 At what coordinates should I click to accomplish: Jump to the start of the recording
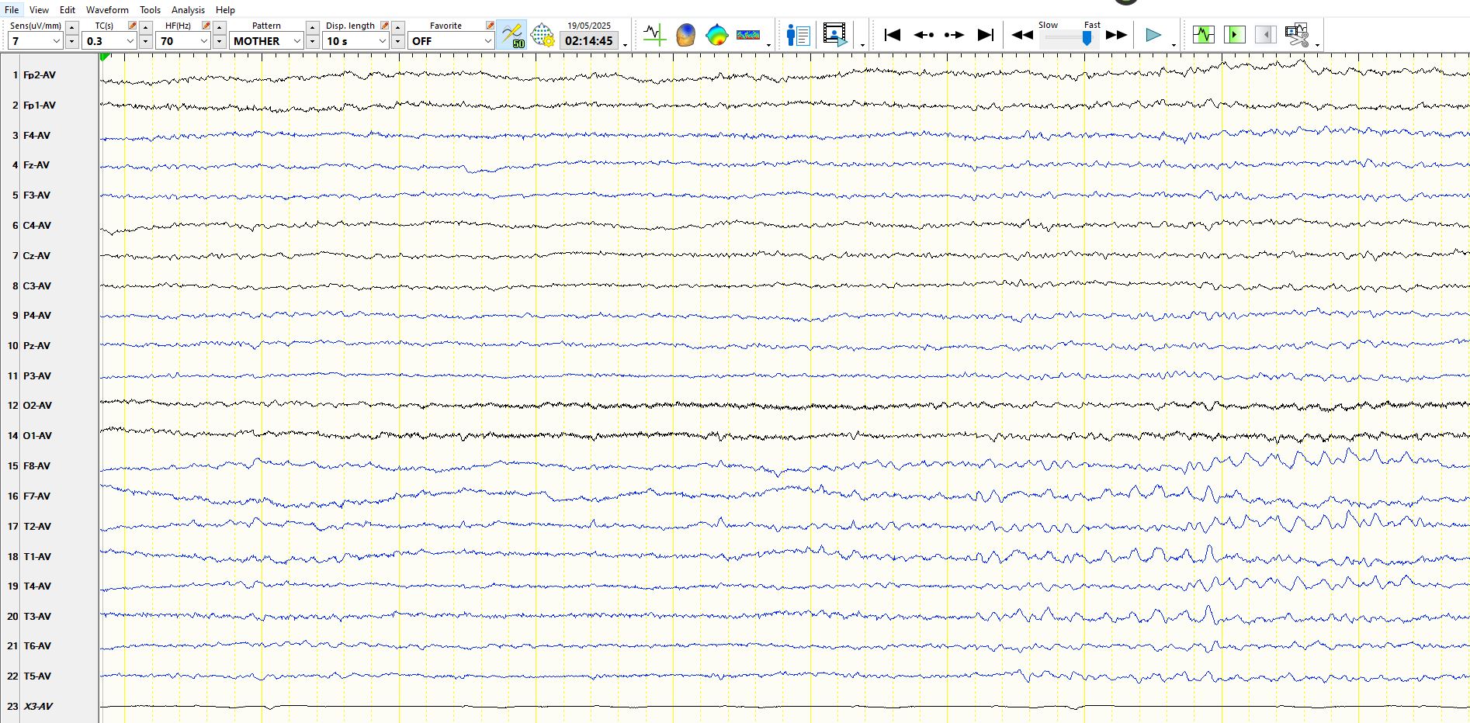click(x=893, y=35)
